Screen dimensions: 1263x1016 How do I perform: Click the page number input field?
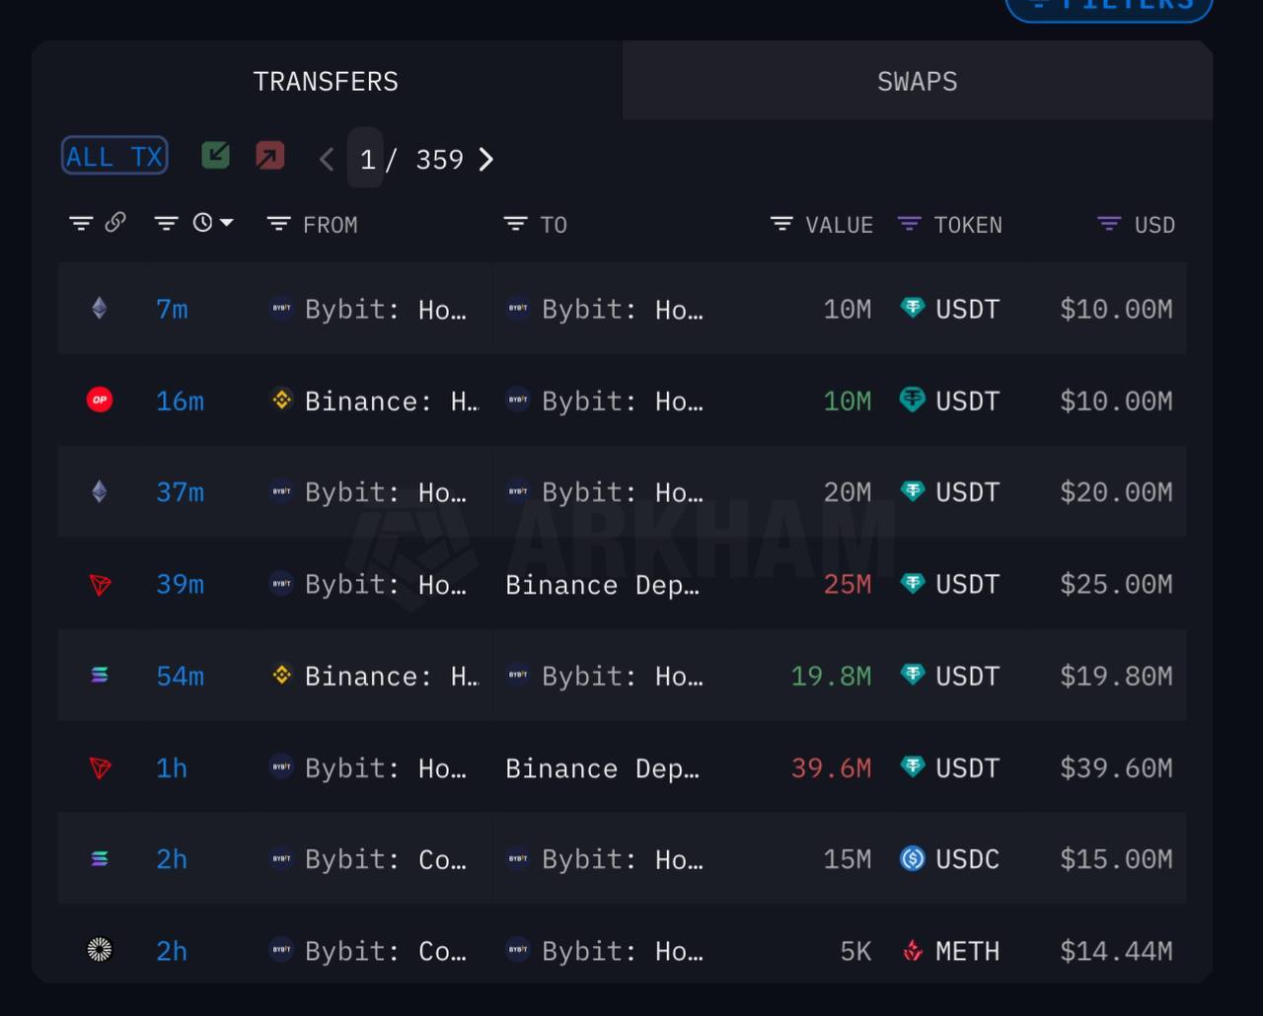pyautogui.click(x=366, y=158)
